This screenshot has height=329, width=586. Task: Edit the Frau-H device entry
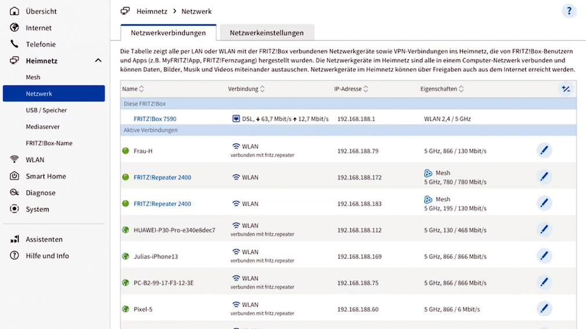[x=544, y=151]
